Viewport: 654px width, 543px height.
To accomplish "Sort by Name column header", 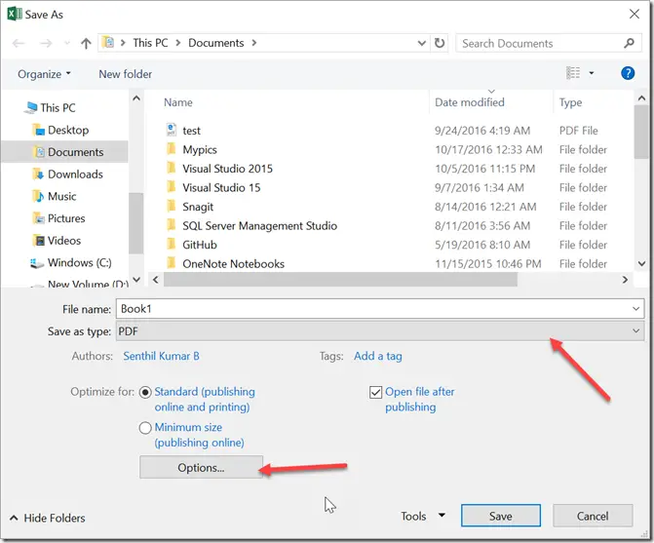I will (x=178, y=102).
